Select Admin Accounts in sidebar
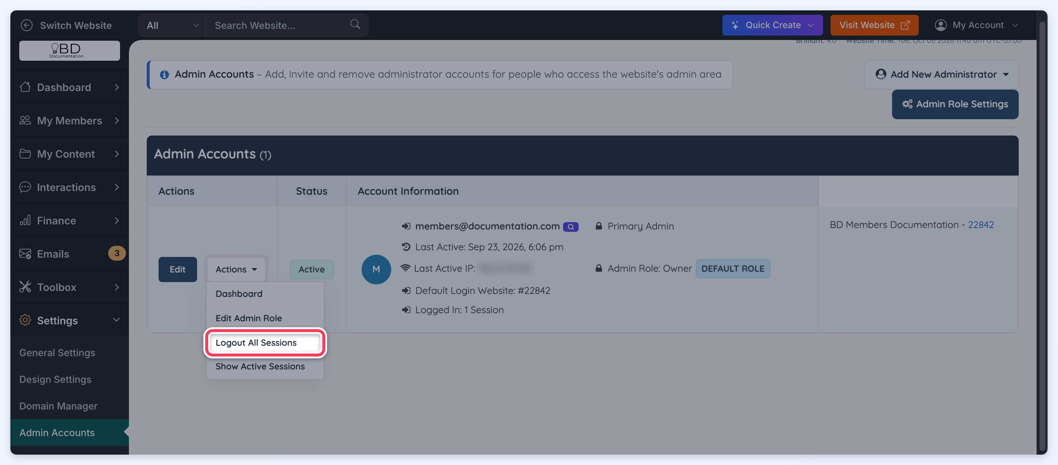 click(x=69, y=432)
